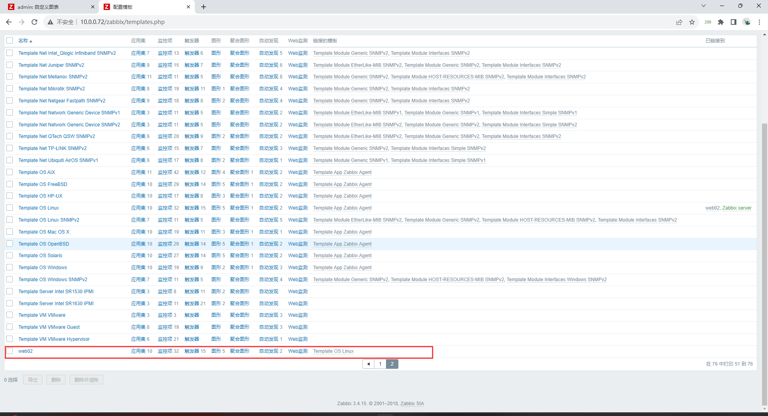
Task: Click the address bar URL
Action: (x=122, y=22)
